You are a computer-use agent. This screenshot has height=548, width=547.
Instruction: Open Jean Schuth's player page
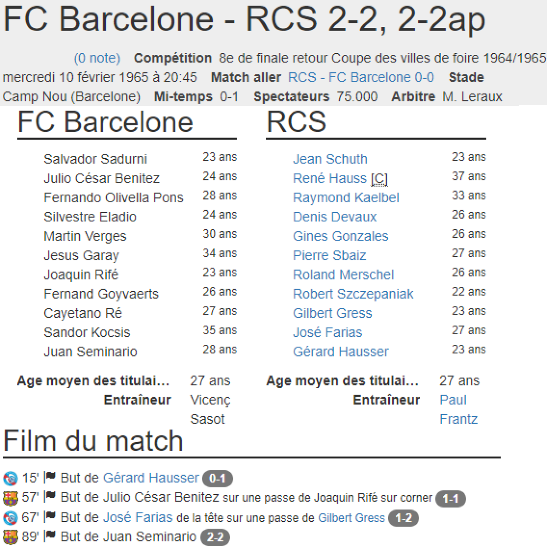pos(330,159)
